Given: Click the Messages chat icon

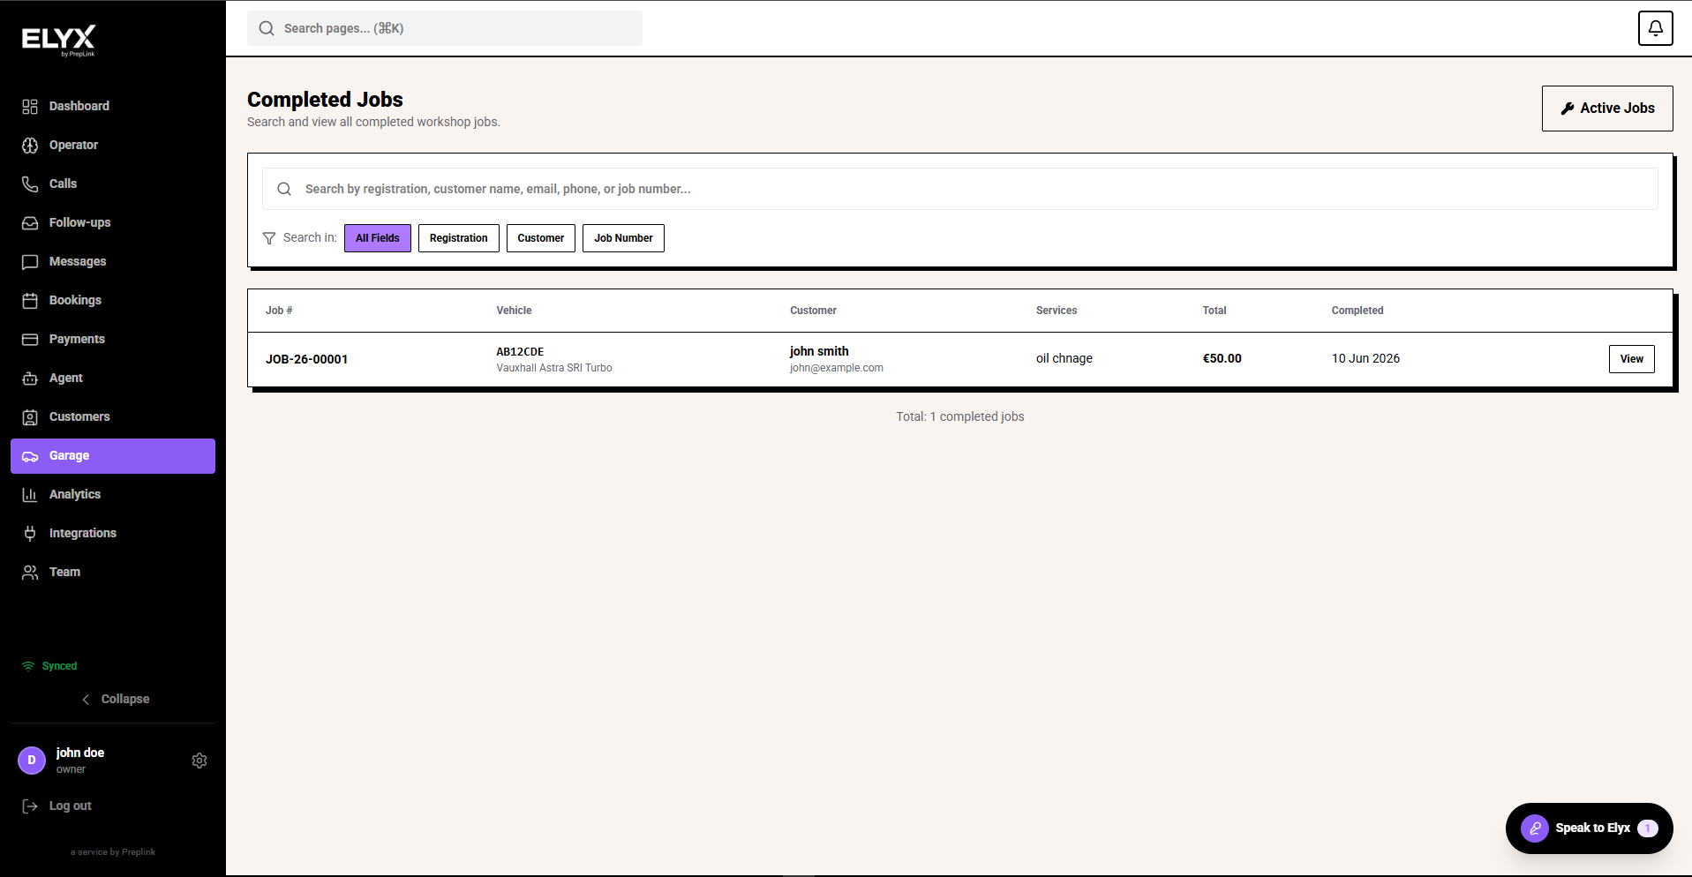Looking at the screenshot, I should click(x=30, y=261).
